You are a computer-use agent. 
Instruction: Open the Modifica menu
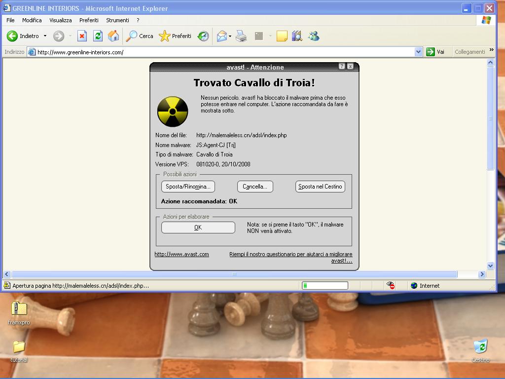[x=32, y=20]
